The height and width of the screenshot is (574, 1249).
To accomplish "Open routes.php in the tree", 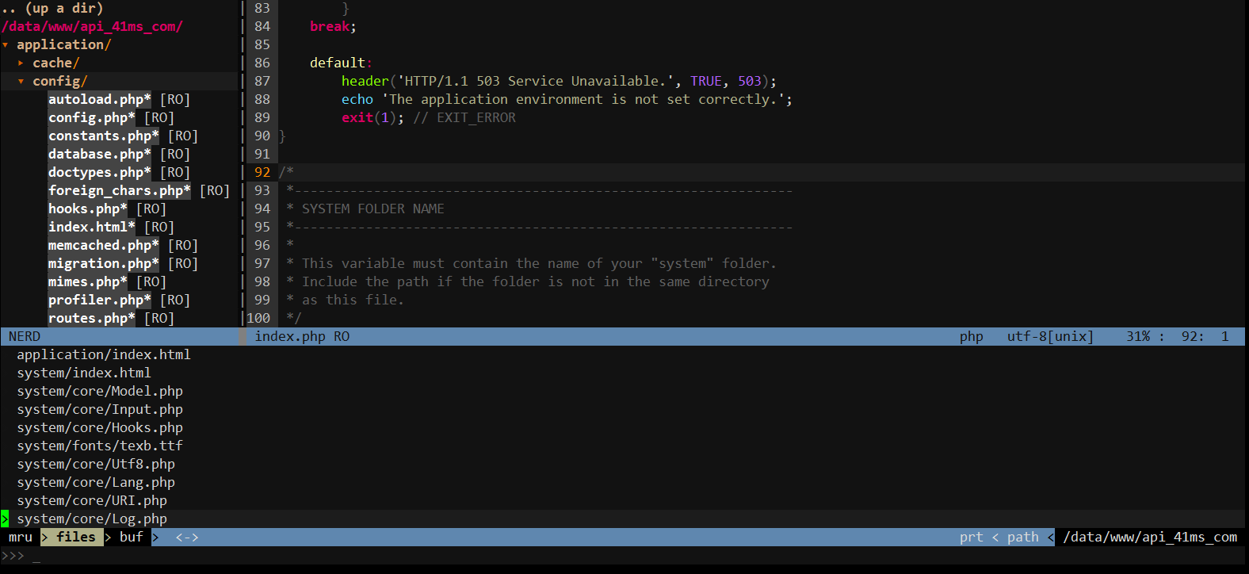I will pyautogui.click(x=91, y=319).
